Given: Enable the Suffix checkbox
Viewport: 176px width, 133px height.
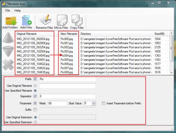Looking at the screenshot, I should click(x=35, y=110).
